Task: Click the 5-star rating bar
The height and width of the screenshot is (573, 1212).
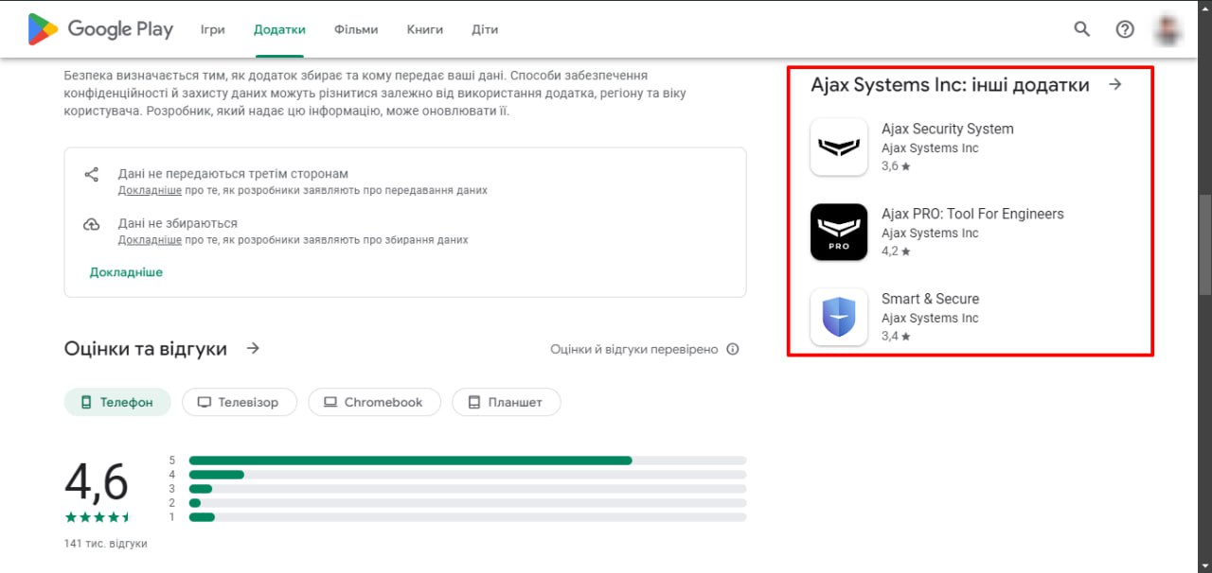Action: [468, 460]
